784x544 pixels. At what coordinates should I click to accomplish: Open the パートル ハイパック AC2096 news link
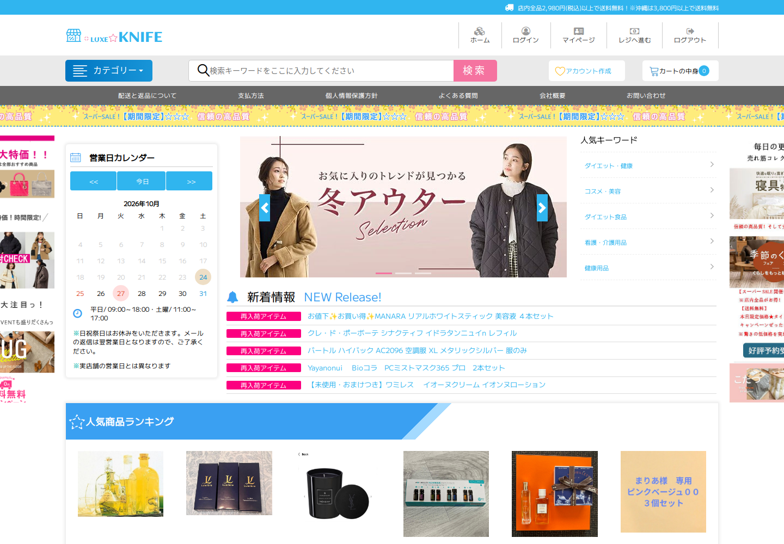point(417,350)
